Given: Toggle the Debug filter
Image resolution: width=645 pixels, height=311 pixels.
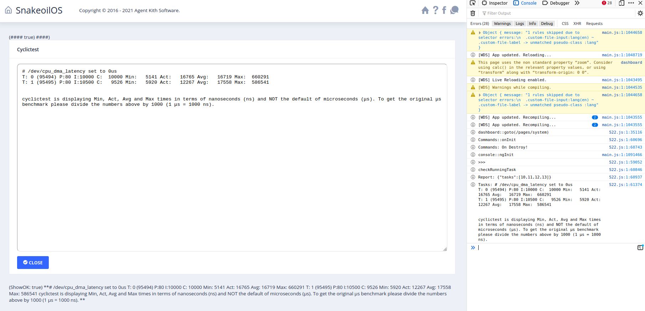Looking at the screenshot, I should [547, 24].
